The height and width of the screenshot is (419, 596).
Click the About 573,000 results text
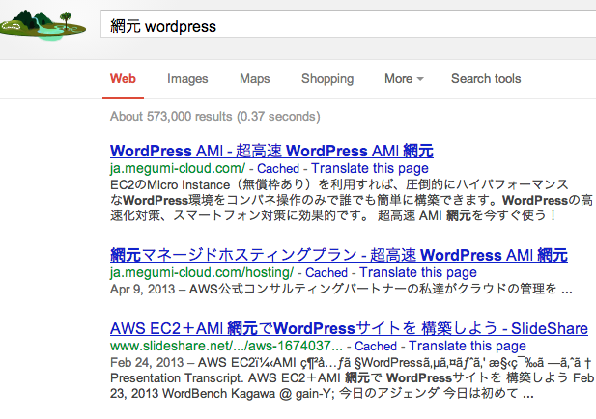point(215,116)
